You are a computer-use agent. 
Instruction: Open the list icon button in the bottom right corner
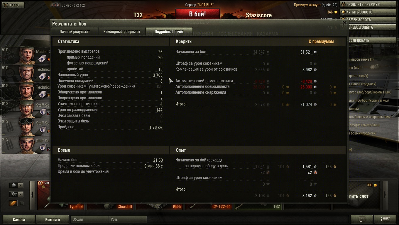pos(385,219)
